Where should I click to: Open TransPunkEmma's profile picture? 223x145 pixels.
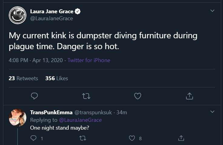(x=18, y=118)
